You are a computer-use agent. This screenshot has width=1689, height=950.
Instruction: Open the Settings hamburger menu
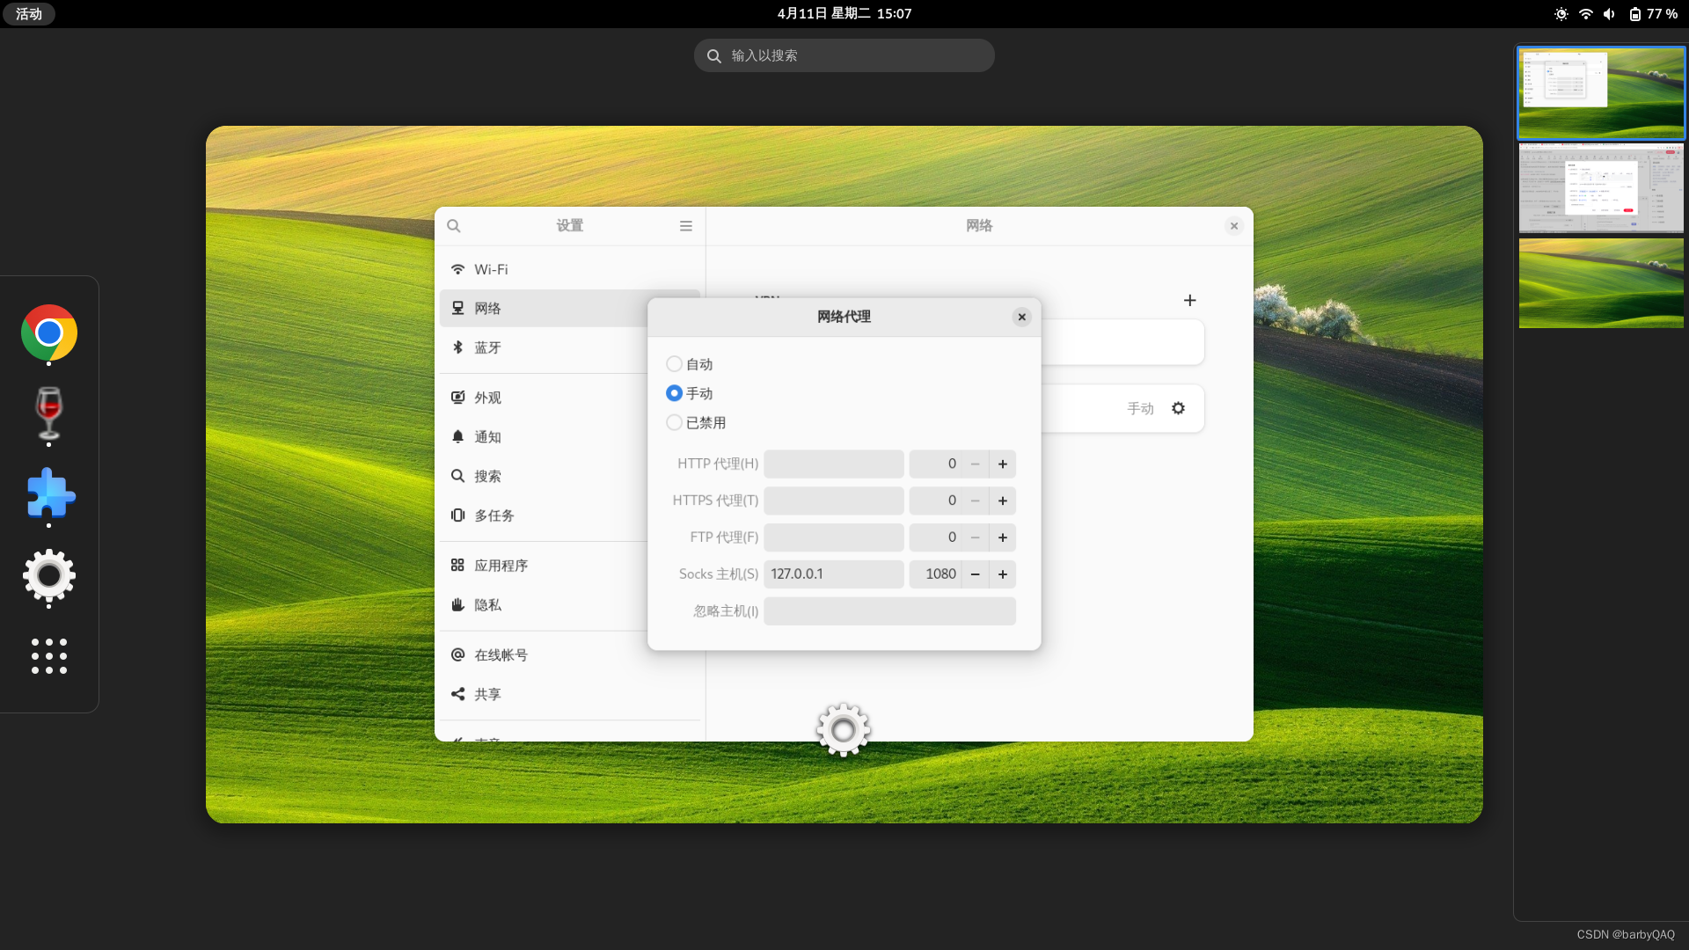click(x=686, y=226)
